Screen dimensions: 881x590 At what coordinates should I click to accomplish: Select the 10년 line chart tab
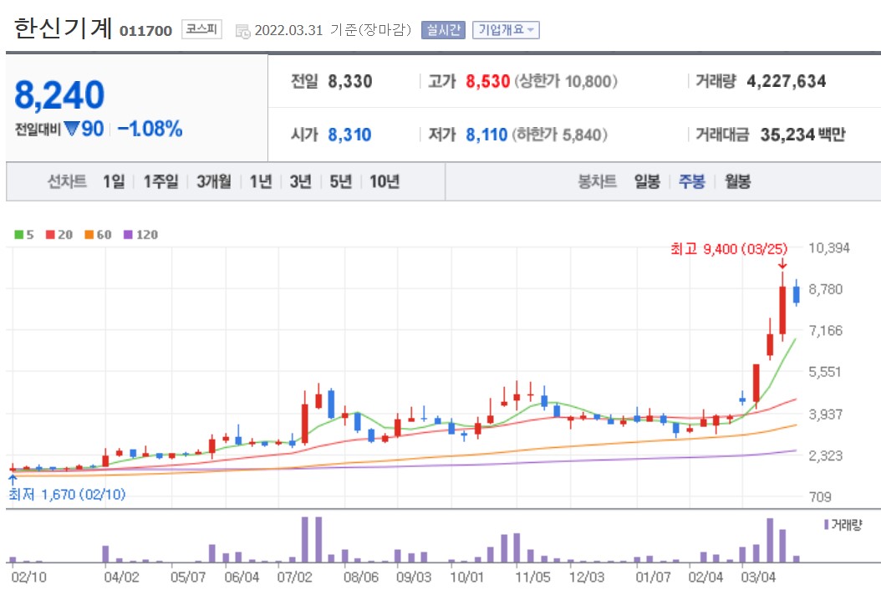(x=384, y=181)
